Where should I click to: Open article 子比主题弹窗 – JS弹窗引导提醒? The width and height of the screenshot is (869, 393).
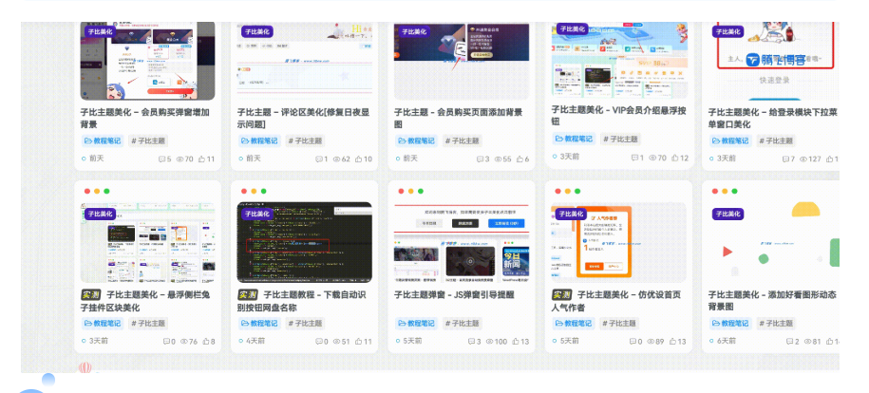[452, 295]
